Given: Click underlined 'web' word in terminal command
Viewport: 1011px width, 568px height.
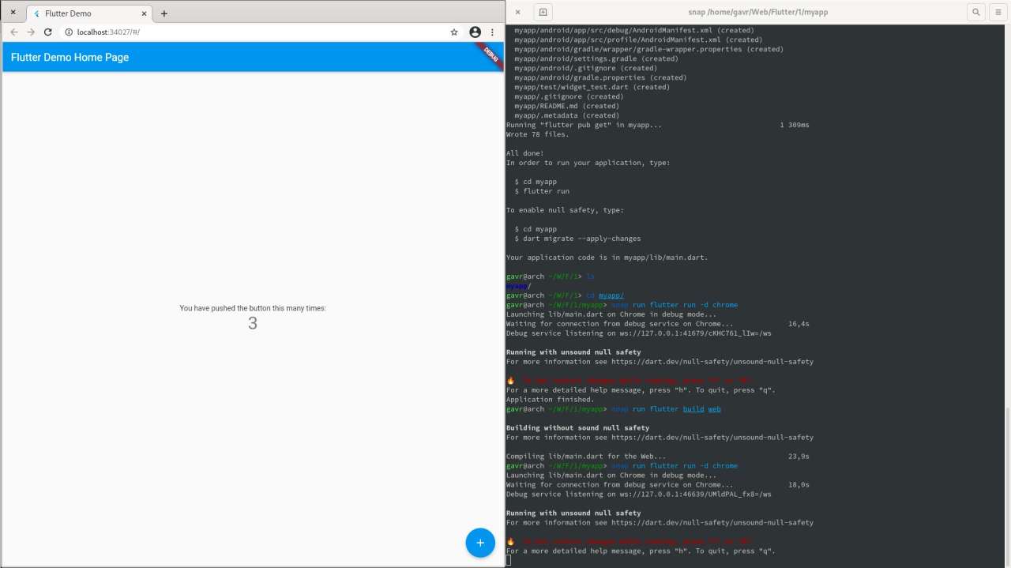Looking at the screenshot, I should click(x=714, y=409).
